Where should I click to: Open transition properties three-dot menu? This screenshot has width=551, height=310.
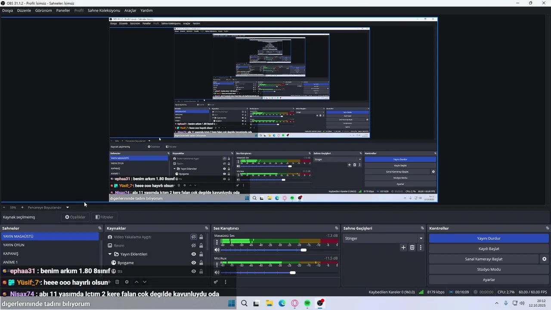coord(421,248)
